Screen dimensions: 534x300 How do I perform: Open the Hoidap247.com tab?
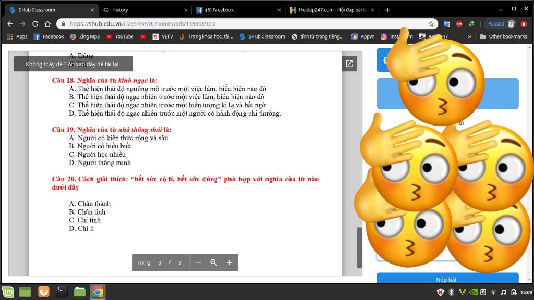click(331, 10)
